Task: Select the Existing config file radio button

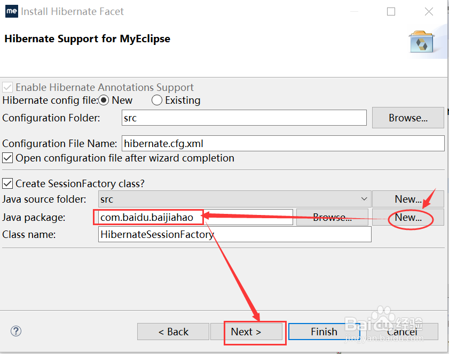Action: click(157, 100)
